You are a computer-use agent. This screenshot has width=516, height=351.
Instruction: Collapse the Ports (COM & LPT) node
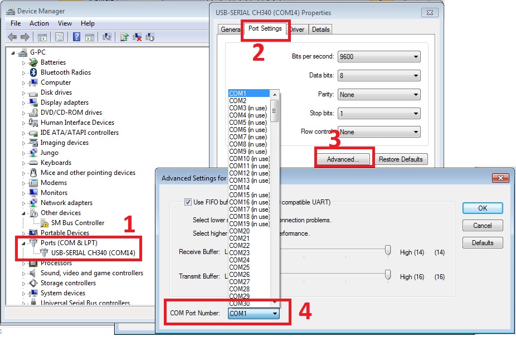pos(24,243)
